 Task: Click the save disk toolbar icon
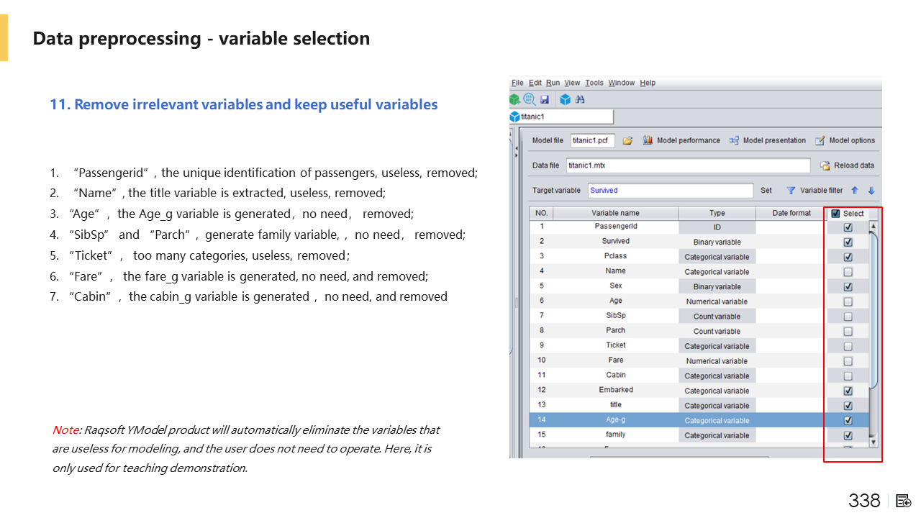click(545, 99)
